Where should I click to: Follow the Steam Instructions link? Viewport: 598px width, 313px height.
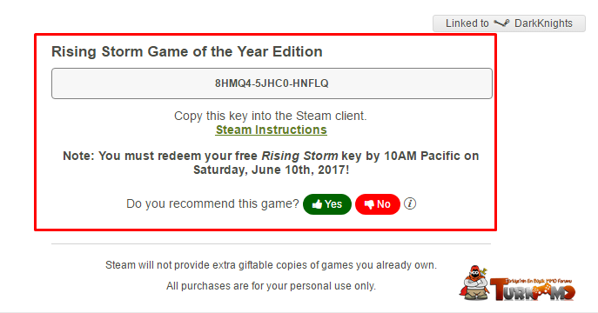tap(272, 130)
